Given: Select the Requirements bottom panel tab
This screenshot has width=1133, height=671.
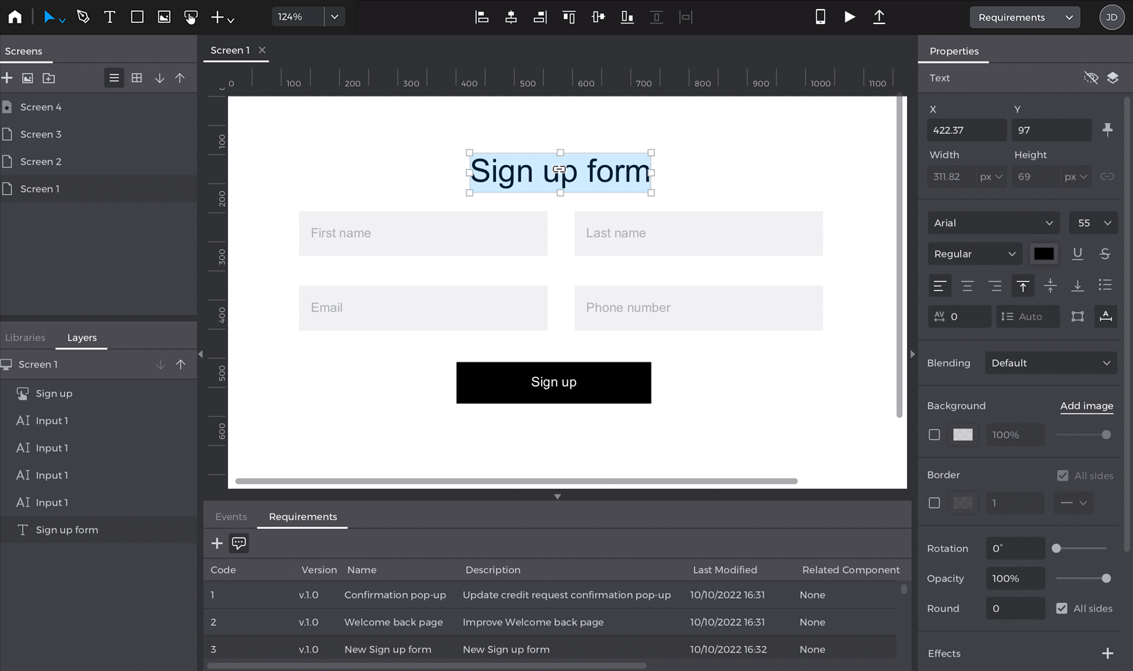Looking at the screenshot, I should 303,516.
